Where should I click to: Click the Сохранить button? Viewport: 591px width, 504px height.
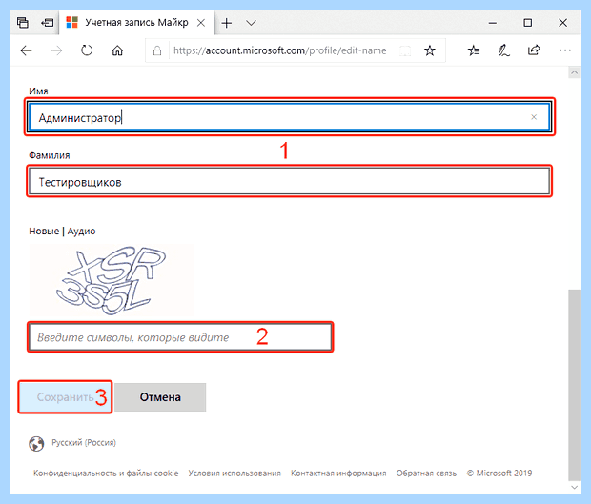tap(65, 397)
